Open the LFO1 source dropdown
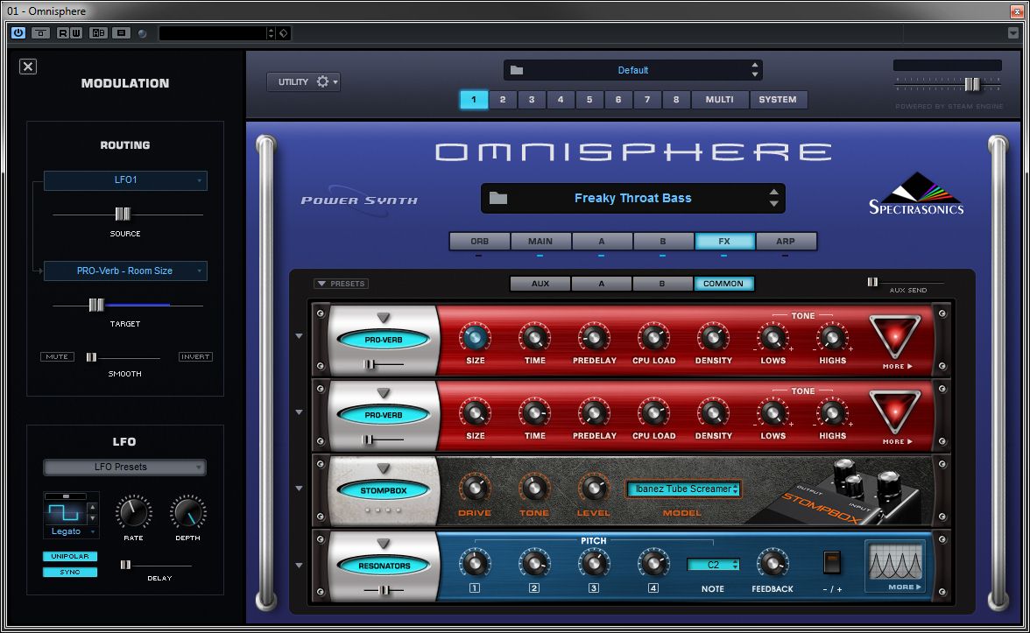Screen dimensions: 1030x633 (125, 180)
